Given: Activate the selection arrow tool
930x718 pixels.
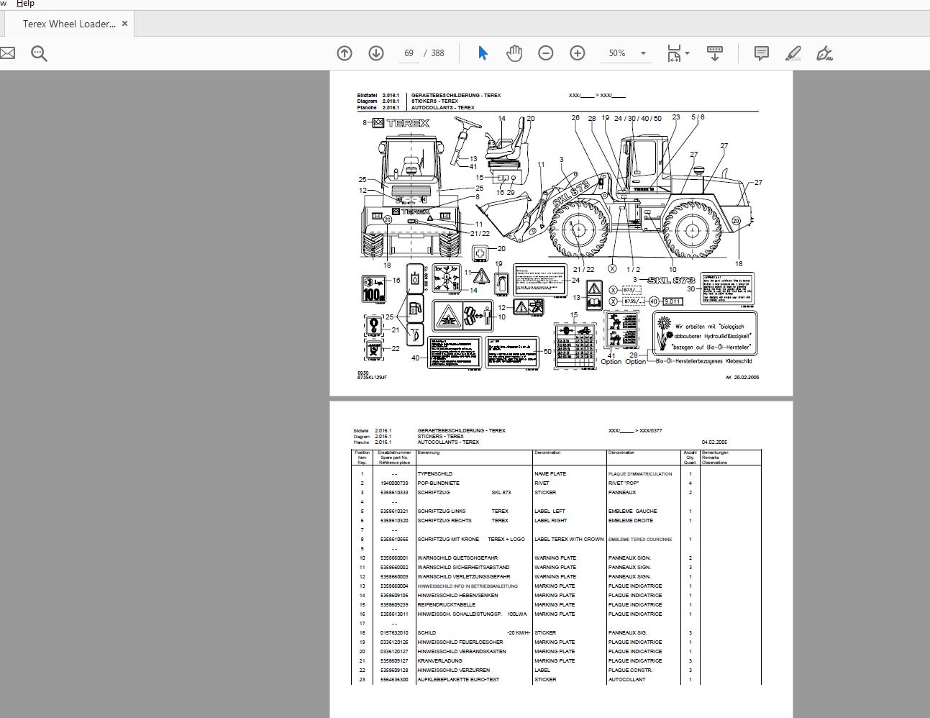Looking at the screenshot, I should pyautogui.click(x=483, y=53).
